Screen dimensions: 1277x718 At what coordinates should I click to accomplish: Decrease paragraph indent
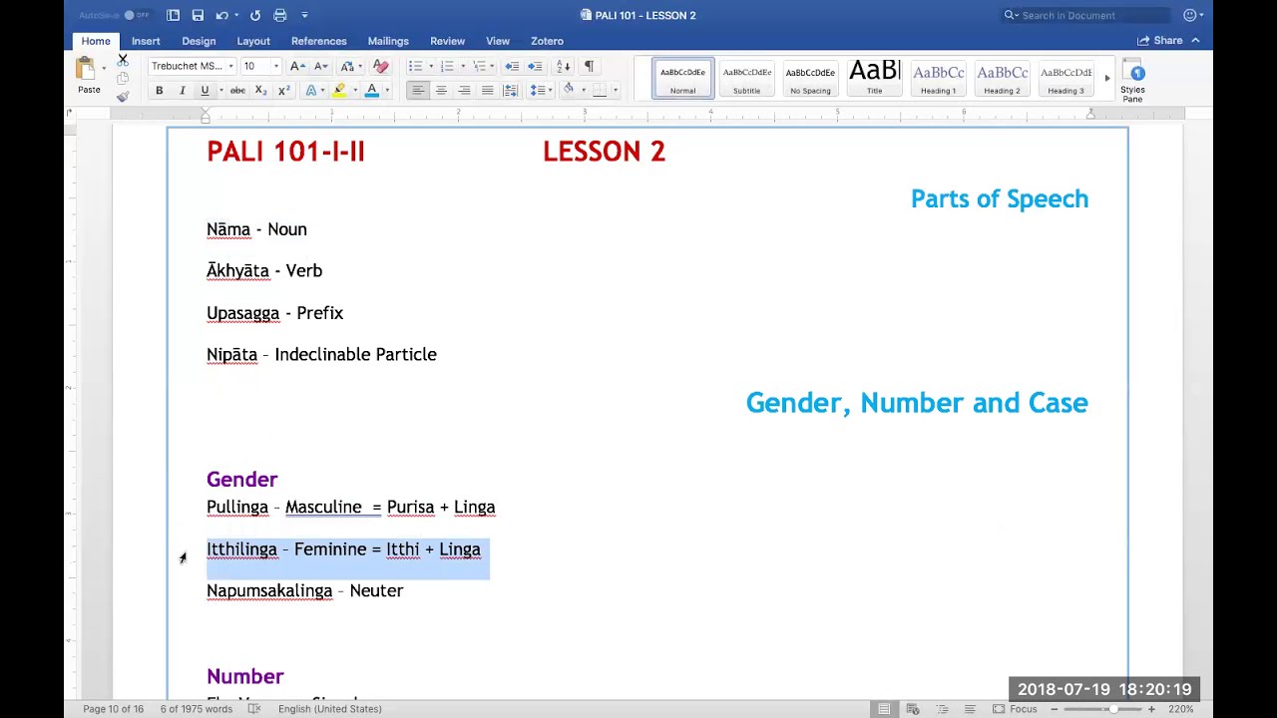pos(512,66)
